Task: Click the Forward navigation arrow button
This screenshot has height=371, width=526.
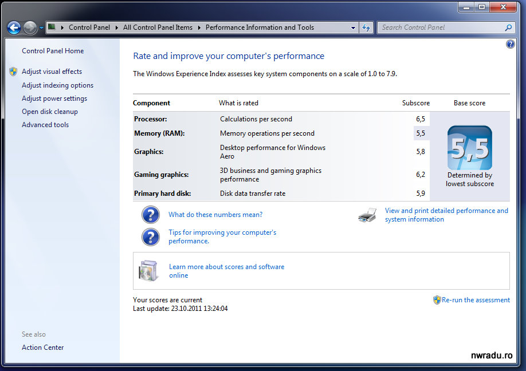Action: [x=30, y=28]
